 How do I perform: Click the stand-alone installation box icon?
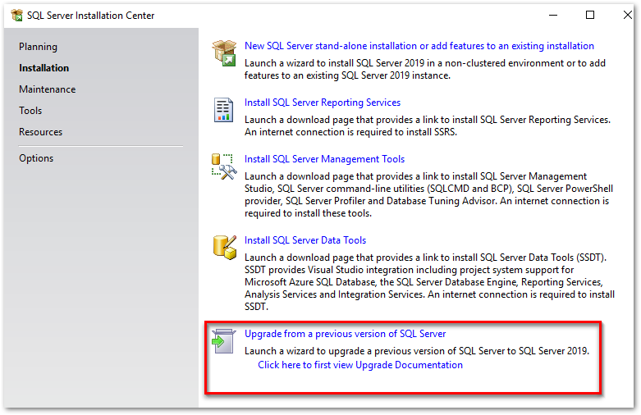(x=224, y=53)
